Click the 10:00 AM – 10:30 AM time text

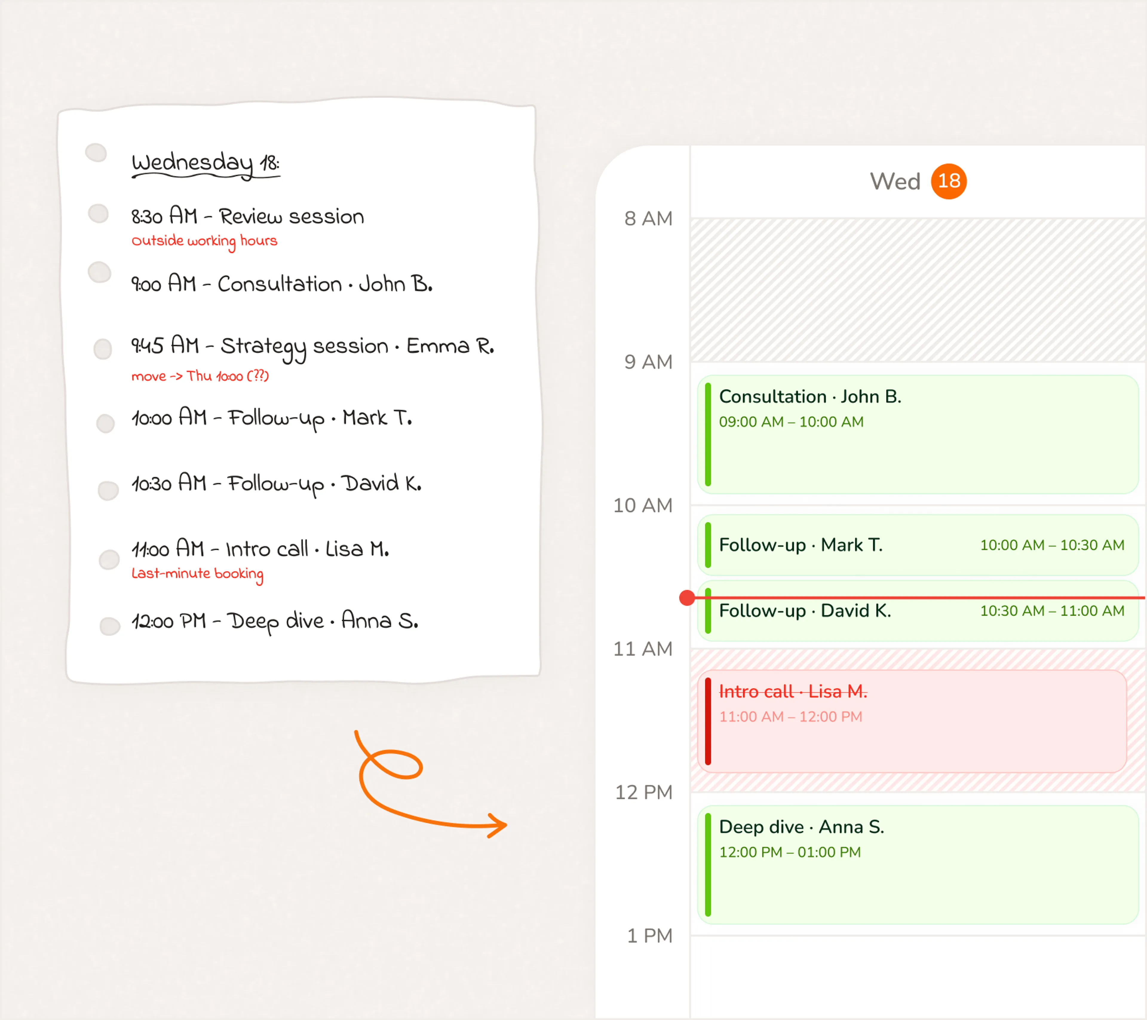coord(1052,545)
